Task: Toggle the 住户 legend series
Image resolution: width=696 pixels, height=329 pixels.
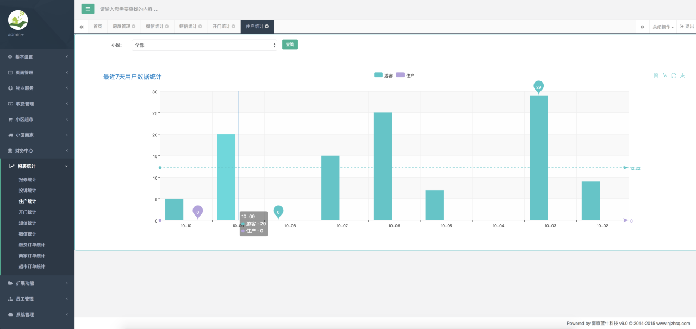Action: (x=405, y=75)
